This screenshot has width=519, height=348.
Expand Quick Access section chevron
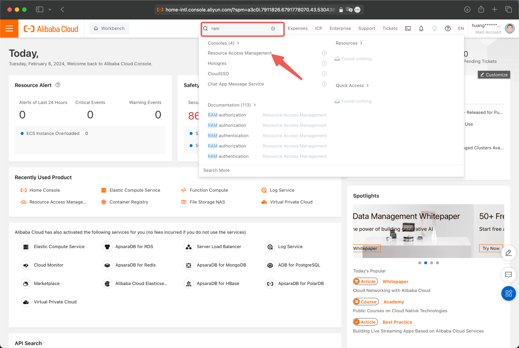pyautogui.click(x=367, y=85)
